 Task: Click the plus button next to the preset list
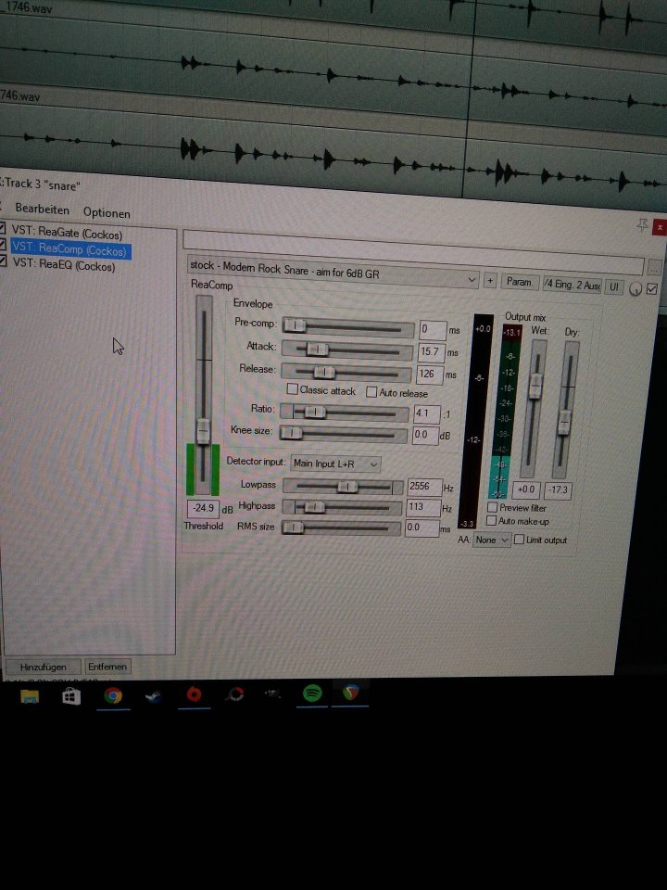pyautogui.click(x=490, y=280)
